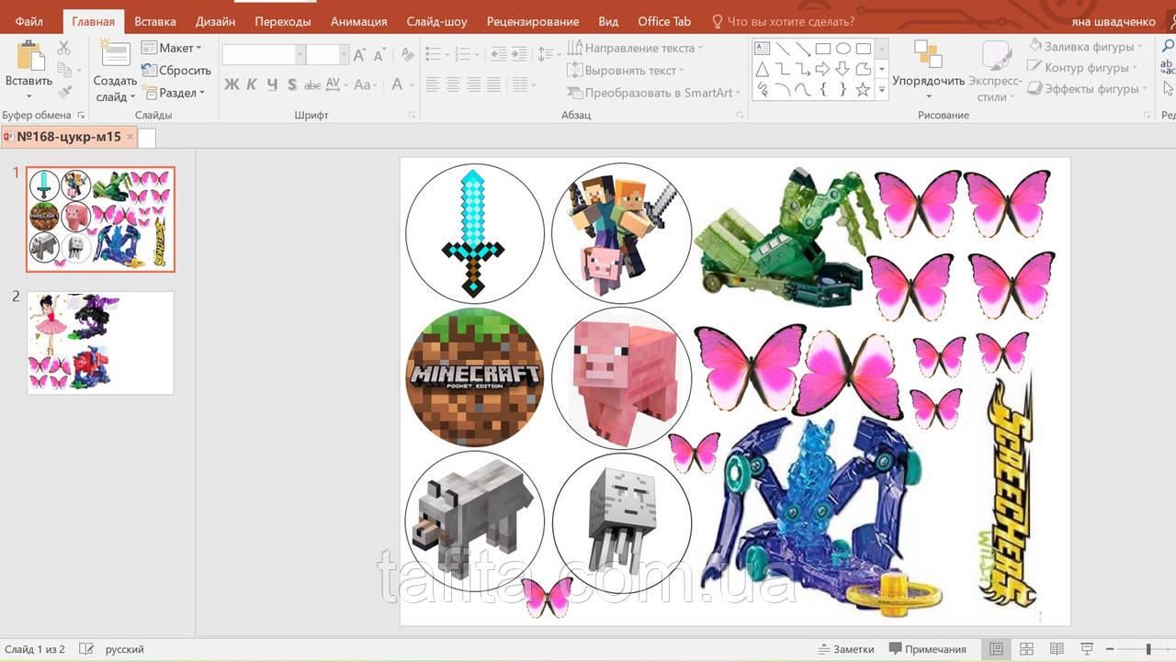Center text in paragraph group
This screenshot has width=1176, height=662.
pyautogui.click(x=454, y=84)
